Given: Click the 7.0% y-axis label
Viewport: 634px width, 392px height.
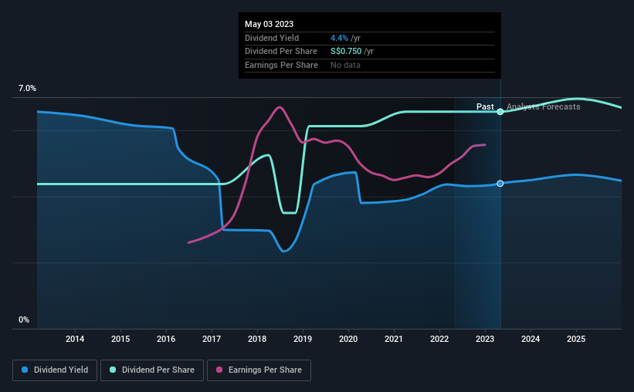Looking at the screenshot, I should [x=27, y=88].
